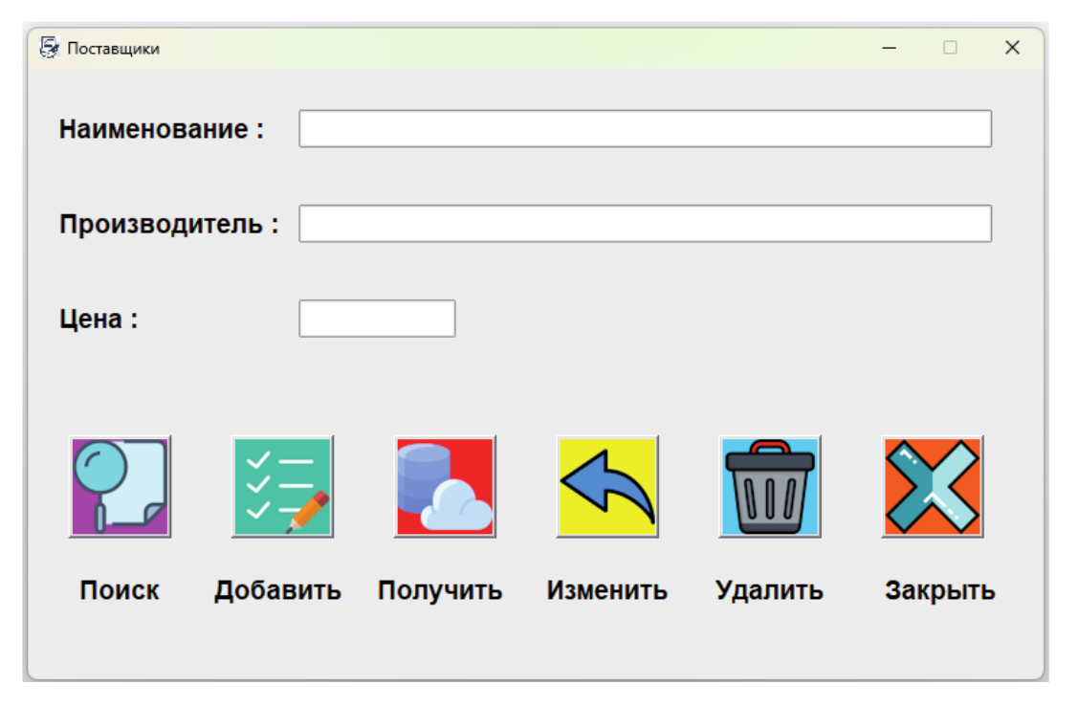Click the database cloud Get icon

click(445, 486)
